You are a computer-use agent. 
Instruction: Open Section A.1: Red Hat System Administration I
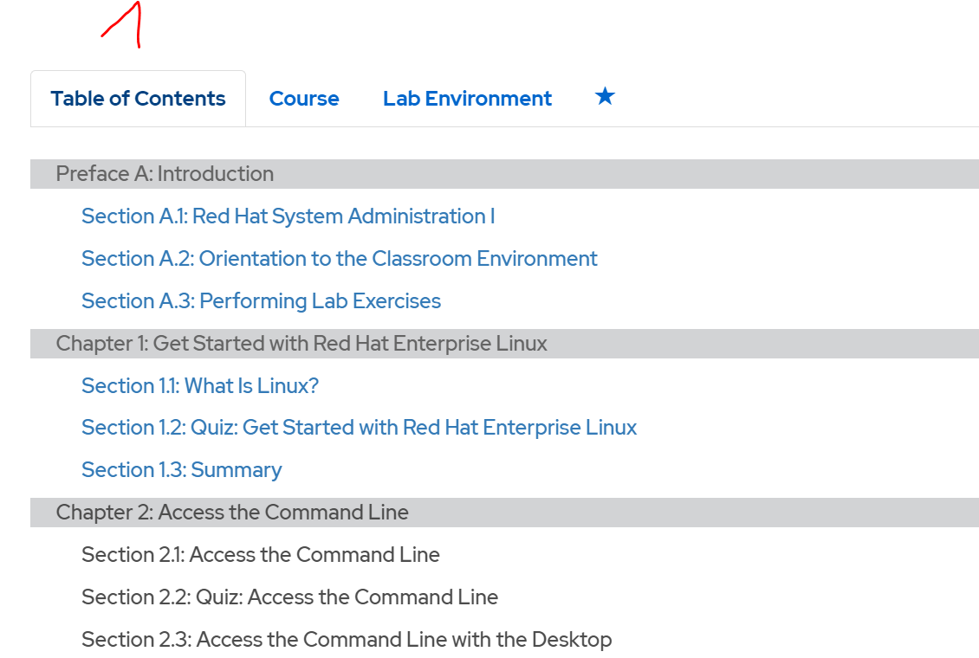pos(288,216)
